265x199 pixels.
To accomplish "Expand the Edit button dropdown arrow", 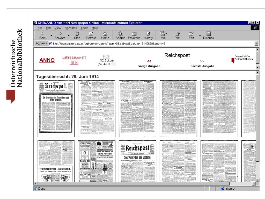I will coord(200,35).
